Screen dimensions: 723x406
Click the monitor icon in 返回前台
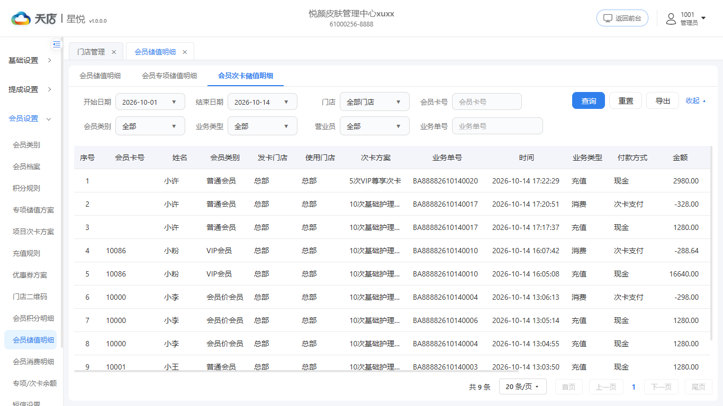(608, 18)
